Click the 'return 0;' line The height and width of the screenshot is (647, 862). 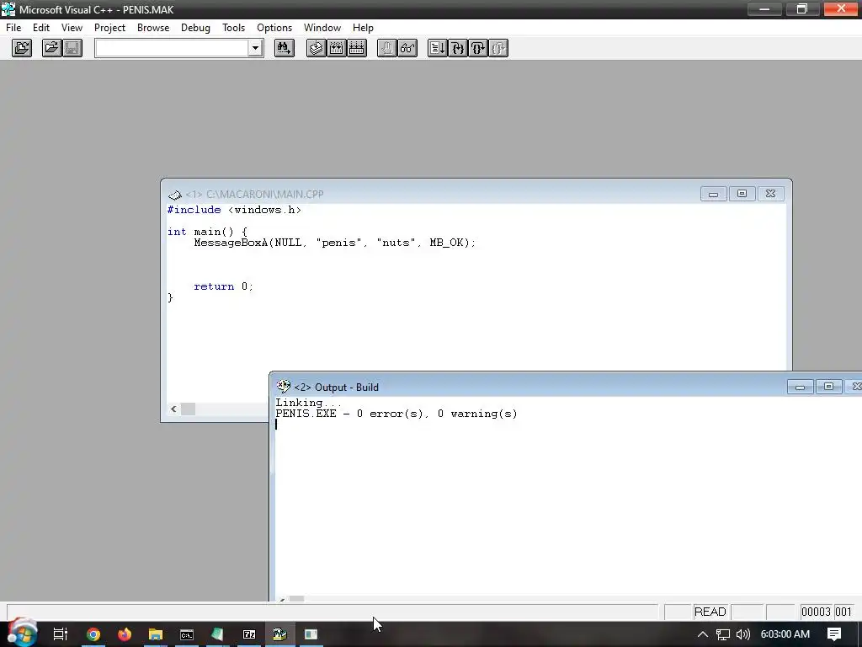pyautogui.click(x=223, y=286)
